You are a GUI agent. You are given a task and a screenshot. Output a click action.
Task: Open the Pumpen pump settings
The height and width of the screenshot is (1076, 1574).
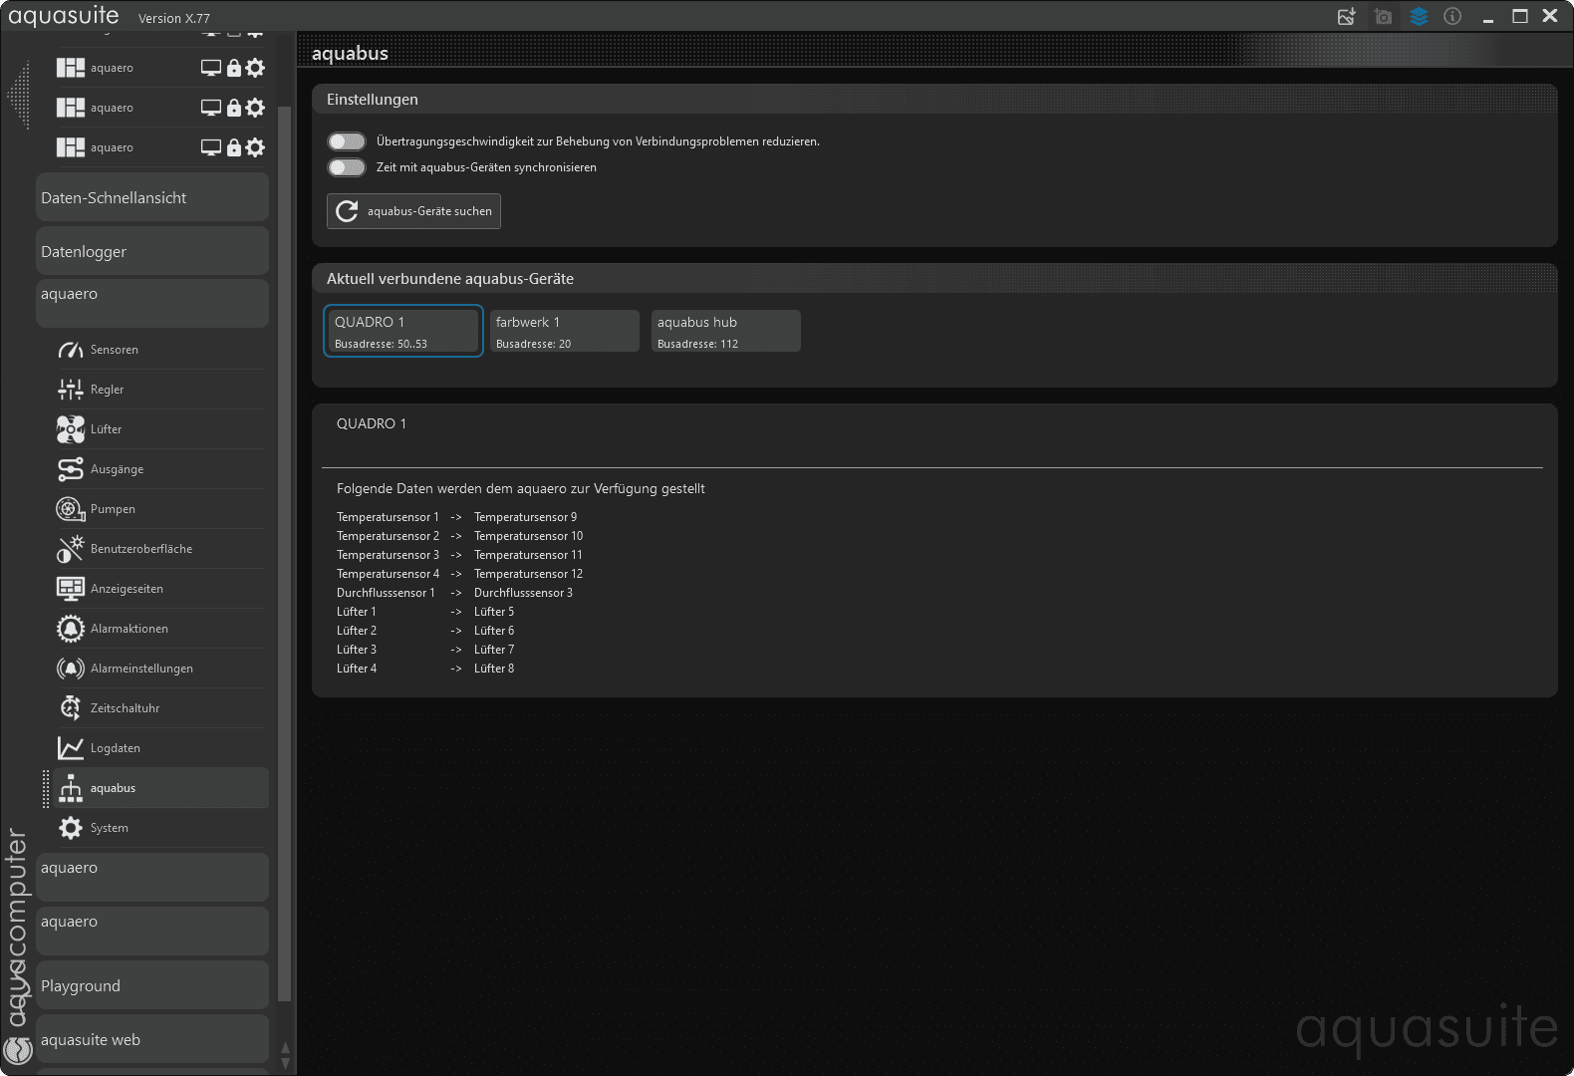[161, 509]
